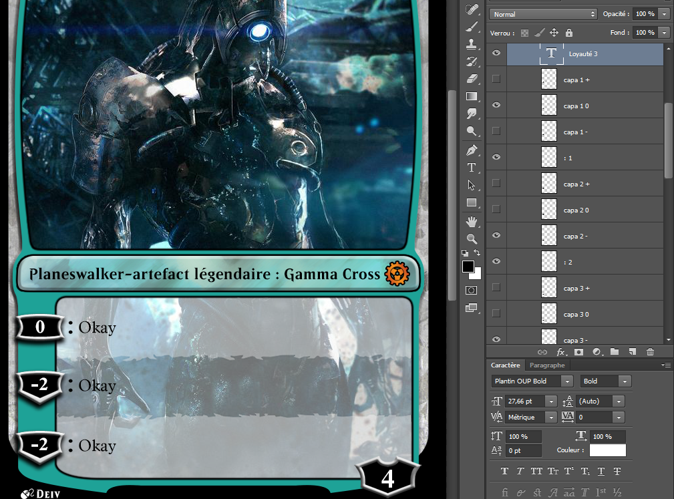
Task: Open Plantin OUP Bold font family dropdown
Action: point(567,381)
